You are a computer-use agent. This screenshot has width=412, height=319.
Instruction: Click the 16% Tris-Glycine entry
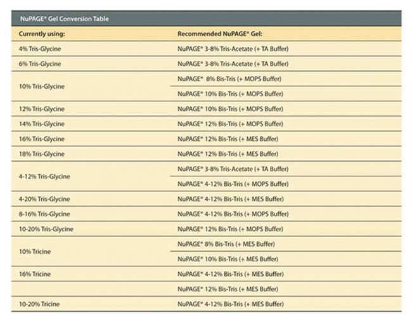(43, 139)
